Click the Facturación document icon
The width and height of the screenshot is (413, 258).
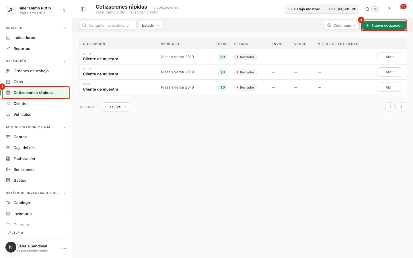tap(8, 159)
